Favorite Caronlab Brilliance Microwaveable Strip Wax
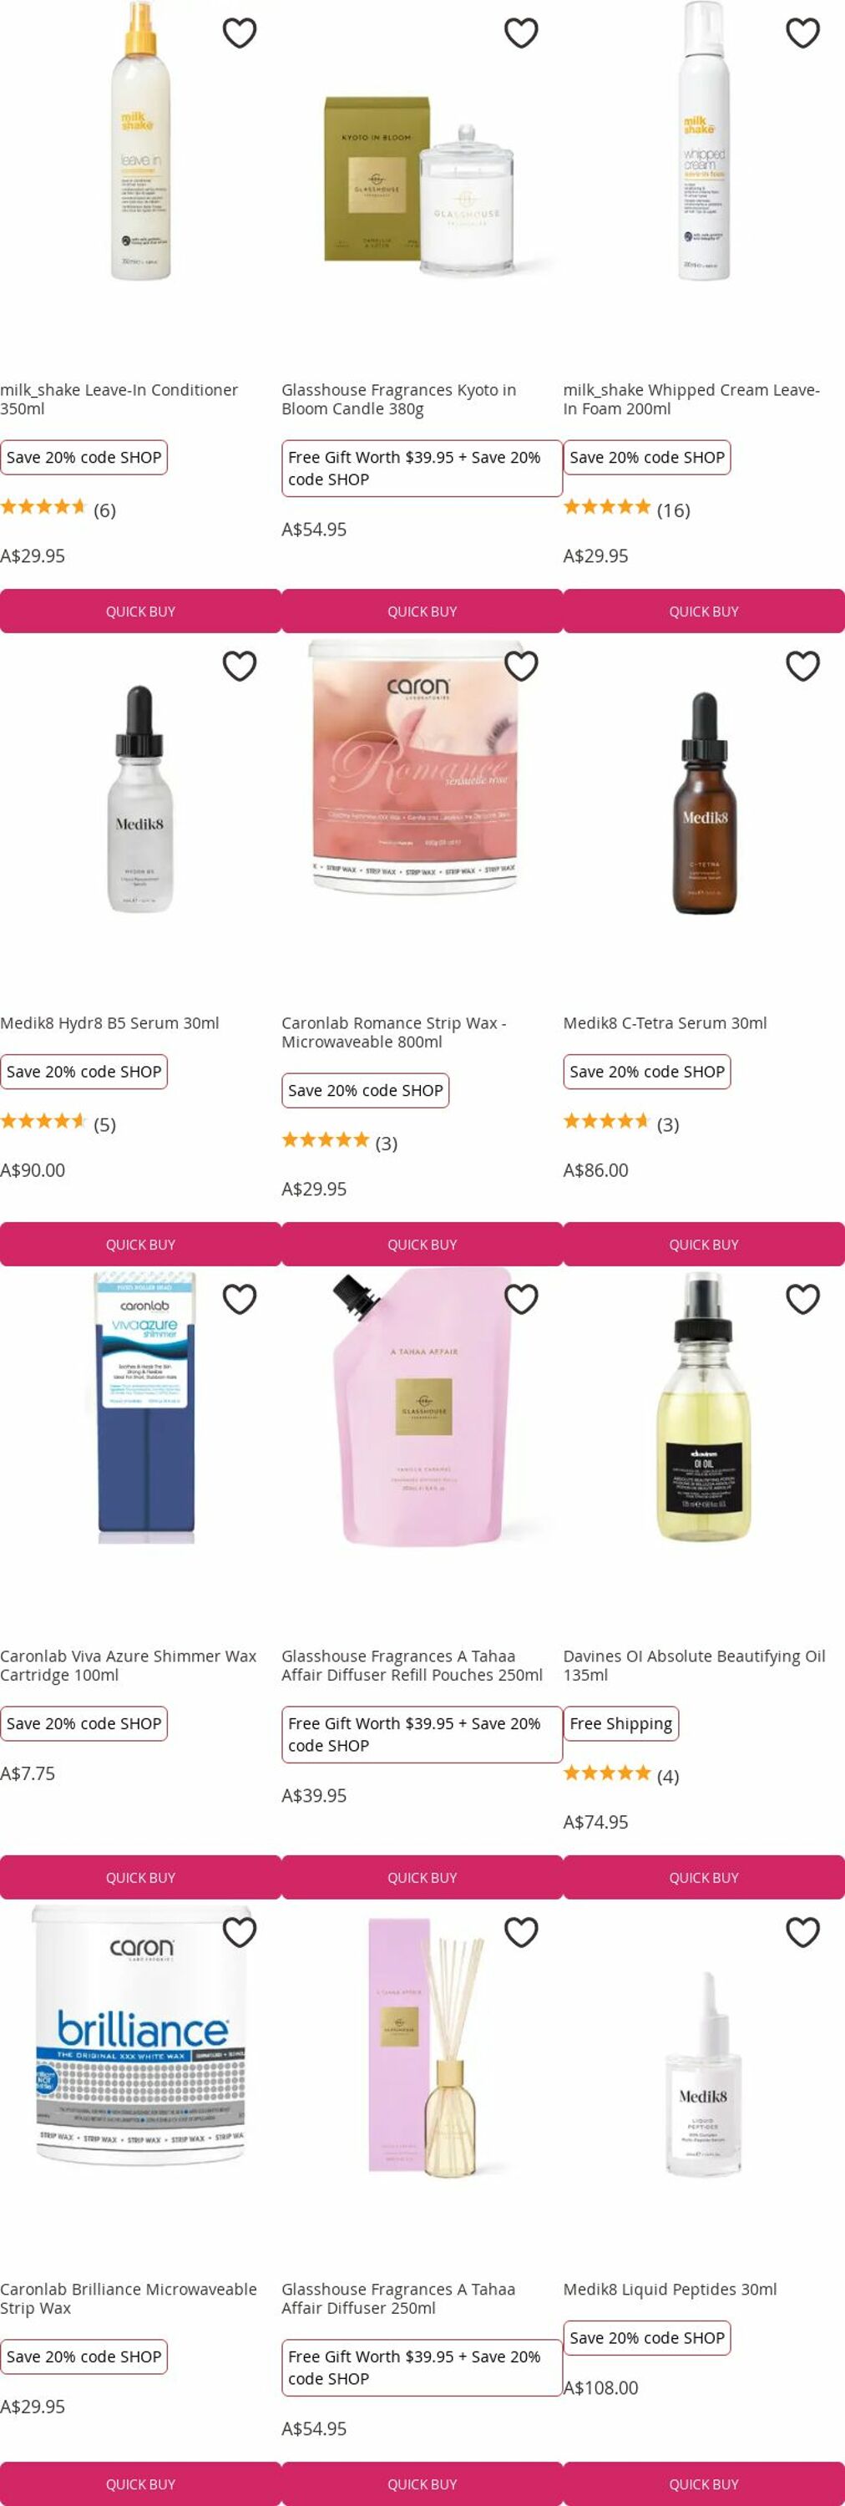This screenshot has height=2506, width=845. point(239,1933)
